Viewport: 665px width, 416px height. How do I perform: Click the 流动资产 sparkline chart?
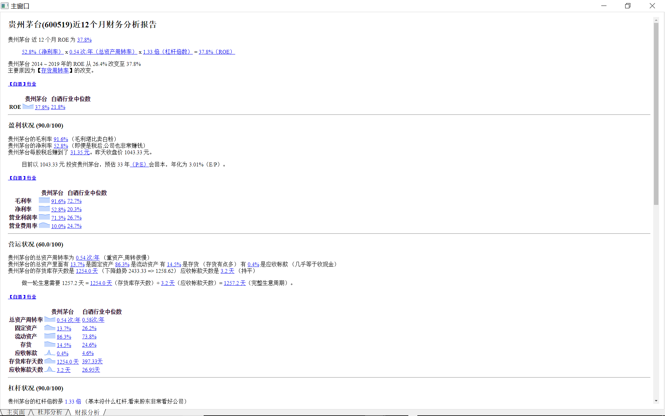[50, 336]
